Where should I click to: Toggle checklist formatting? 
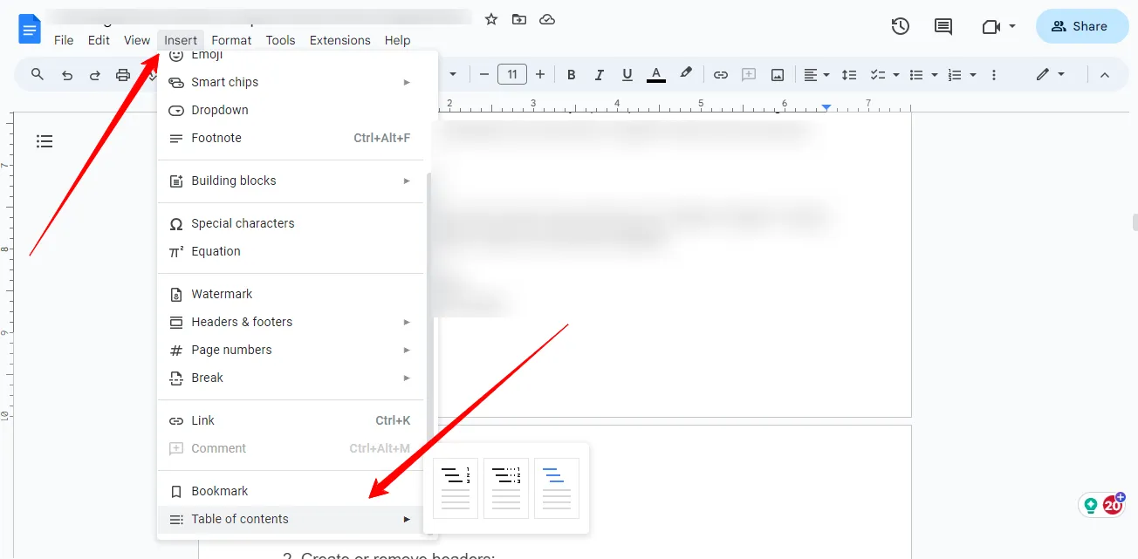pyautogui.click(x=878, y=74)
